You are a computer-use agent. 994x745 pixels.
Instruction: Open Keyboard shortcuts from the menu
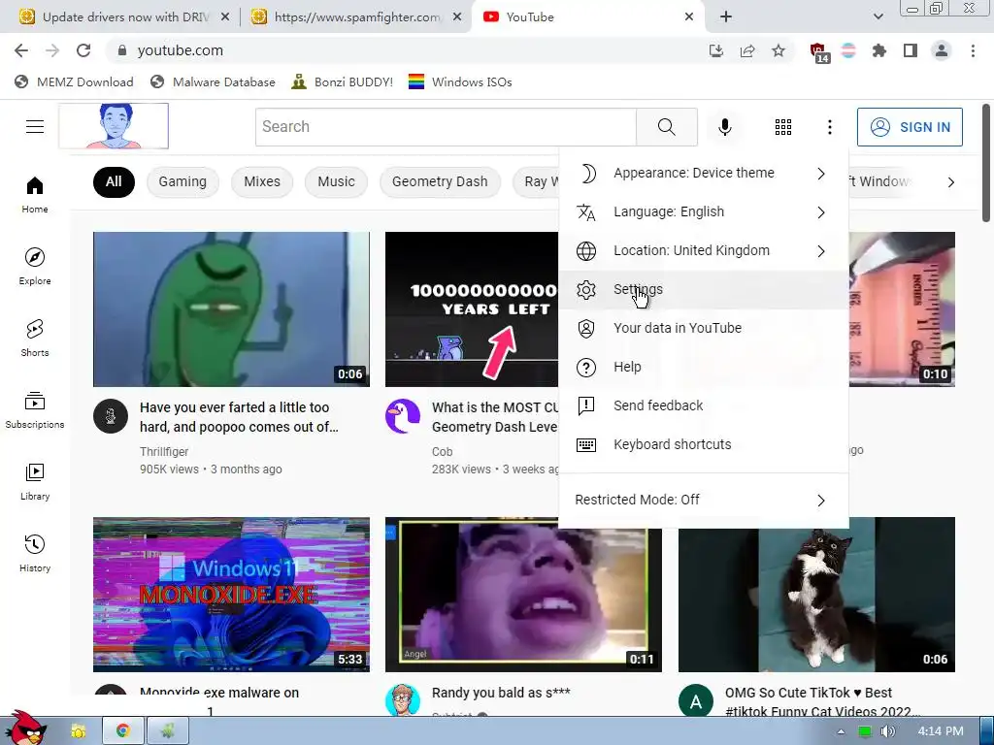pos(703,444)
